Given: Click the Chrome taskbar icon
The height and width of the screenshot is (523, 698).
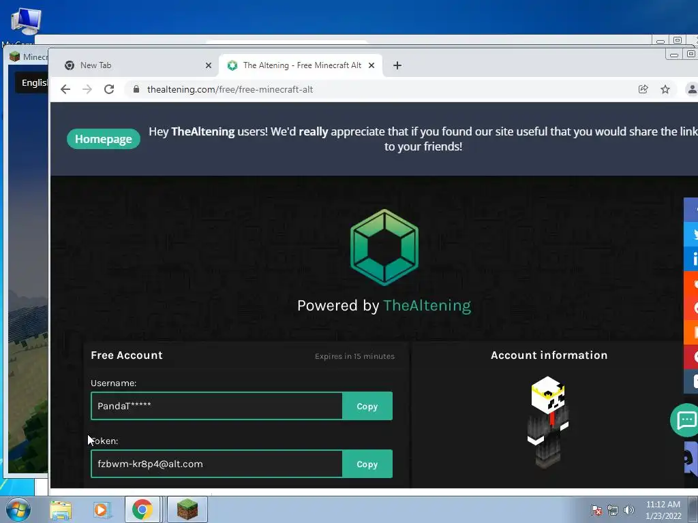Looking at the screenshot, I should [142, 509].
